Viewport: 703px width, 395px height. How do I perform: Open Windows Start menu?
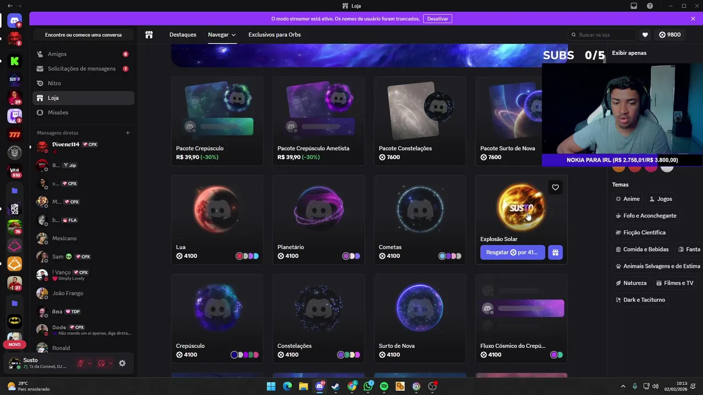271,386
